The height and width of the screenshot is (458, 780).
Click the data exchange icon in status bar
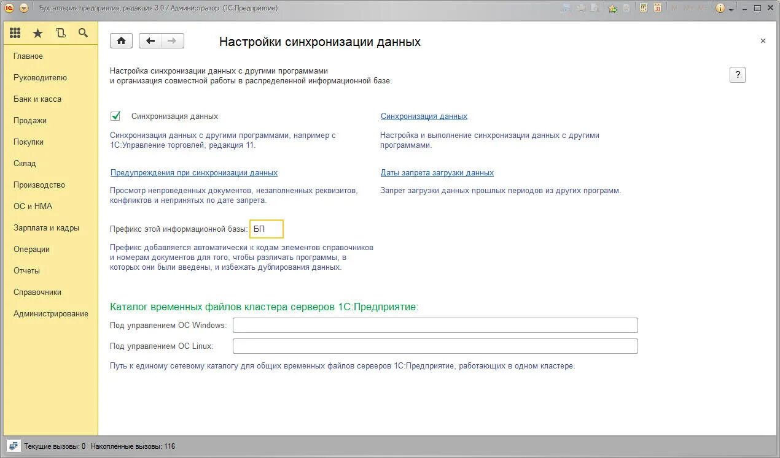[13, 446]
